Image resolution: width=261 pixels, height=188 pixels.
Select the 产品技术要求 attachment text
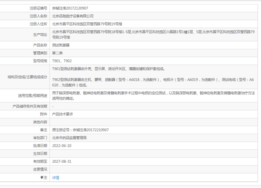click(62, 114)
